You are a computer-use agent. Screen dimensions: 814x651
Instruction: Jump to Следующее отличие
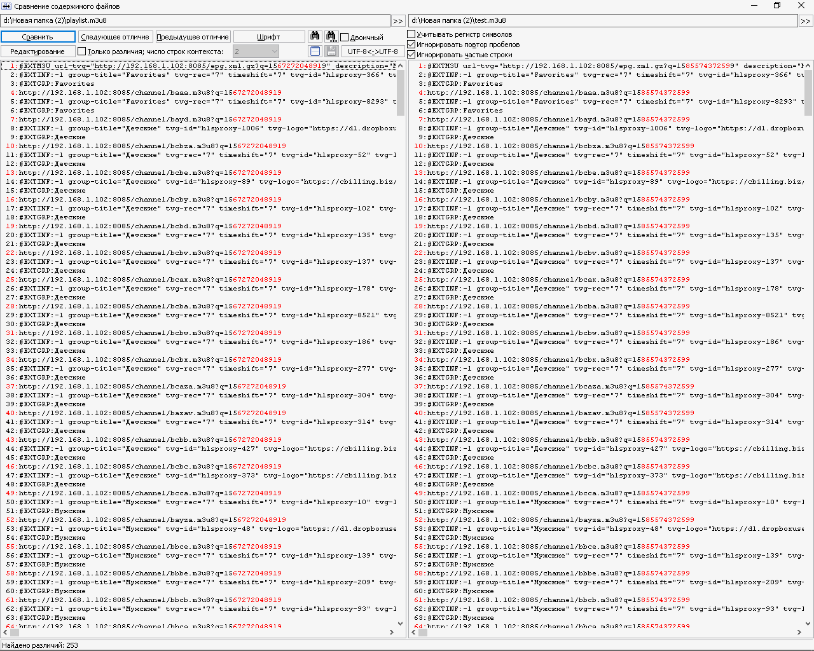(x=115, y=36)
